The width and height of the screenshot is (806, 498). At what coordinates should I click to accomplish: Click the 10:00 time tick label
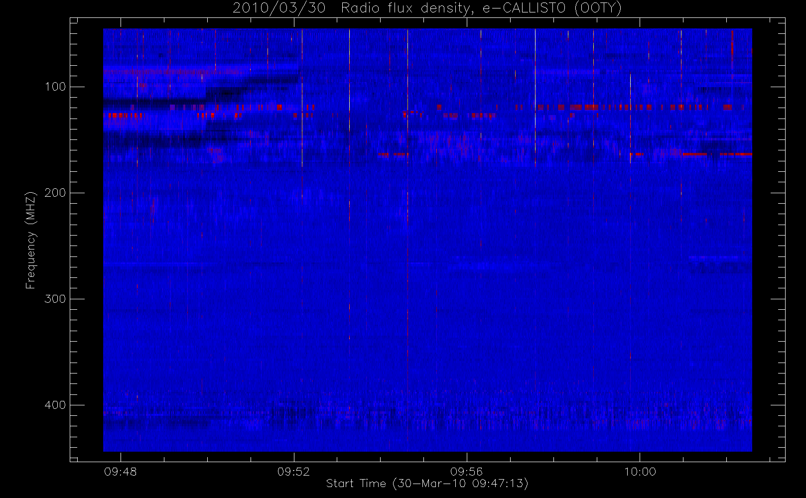(x=640, y=472)
